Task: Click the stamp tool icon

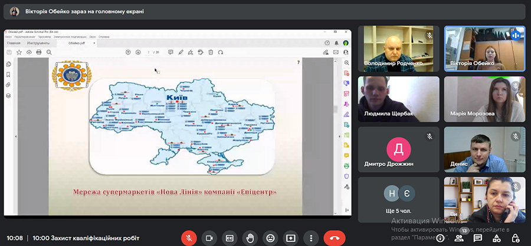Action: pyautogui.click(x=201, y=52)
